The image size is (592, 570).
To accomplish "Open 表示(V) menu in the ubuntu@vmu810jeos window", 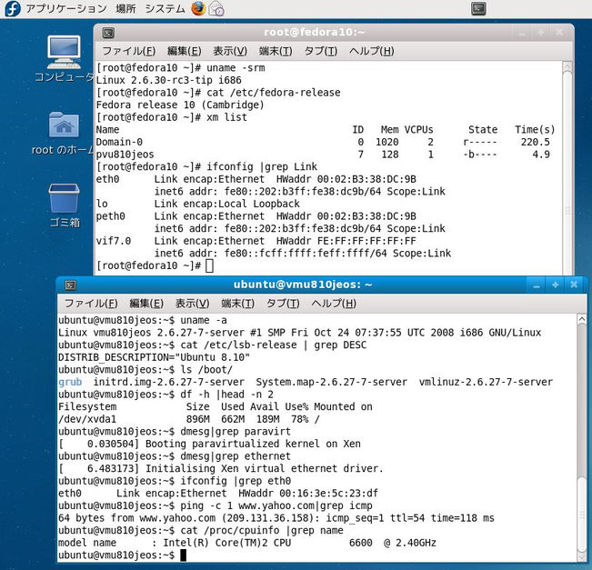I will tap(192, 304).
